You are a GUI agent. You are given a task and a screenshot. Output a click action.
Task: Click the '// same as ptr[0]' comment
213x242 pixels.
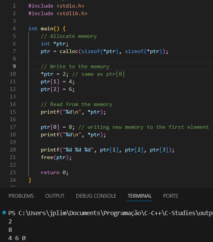98,74
